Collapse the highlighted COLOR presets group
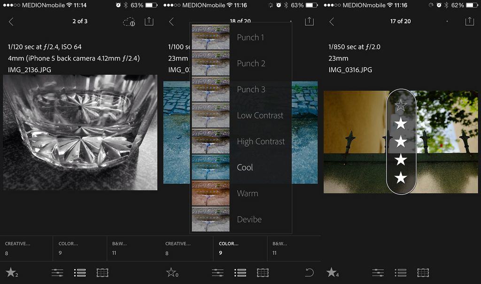This screenshot has height=284, width=481. tap(240, 248)
